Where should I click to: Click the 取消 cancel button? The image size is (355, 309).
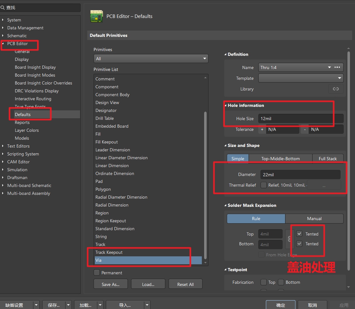(312, 305)
